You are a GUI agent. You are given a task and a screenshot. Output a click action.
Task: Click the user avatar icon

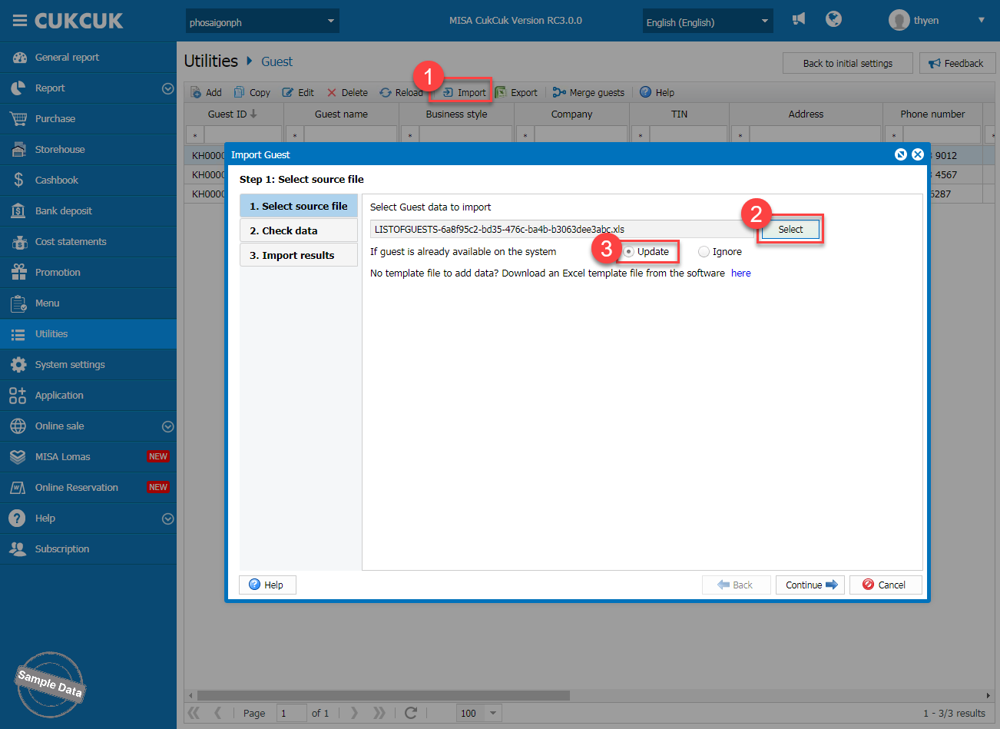899,21
